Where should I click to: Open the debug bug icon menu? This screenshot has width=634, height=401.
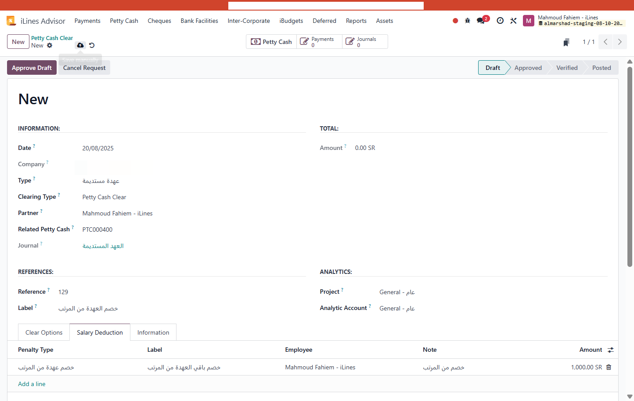point(468,21)
